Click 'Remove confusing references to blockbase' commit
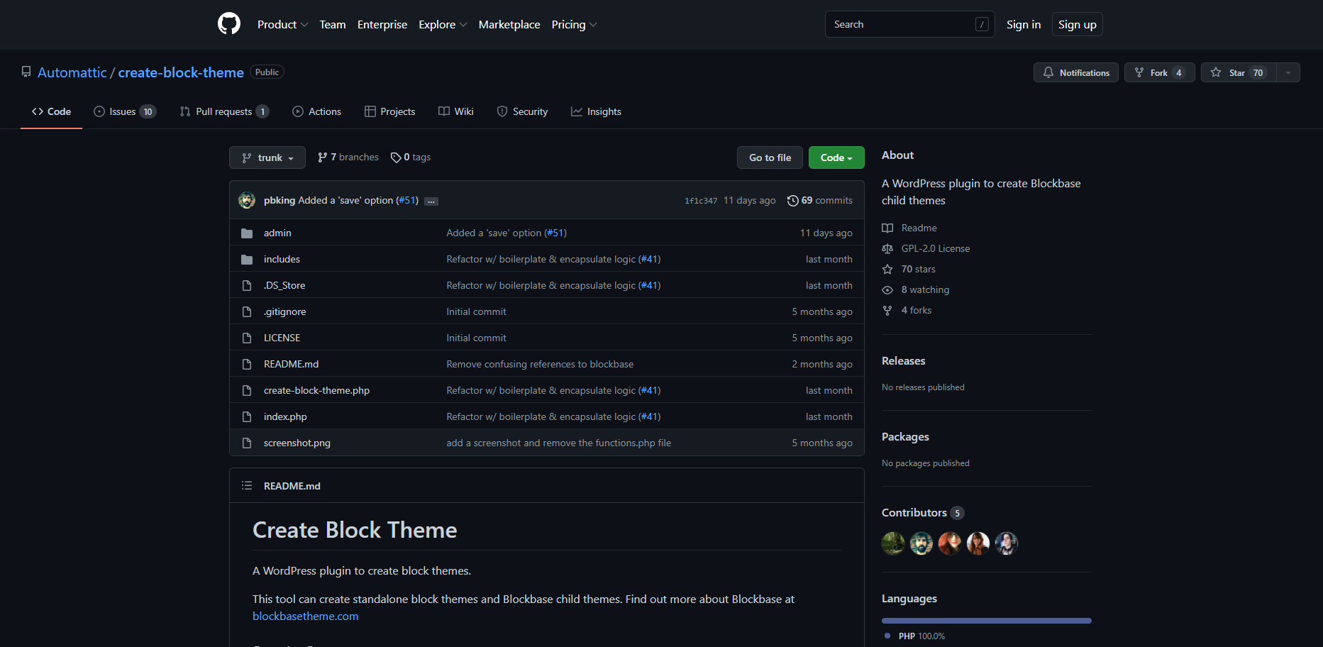 (x=540, y=365)
